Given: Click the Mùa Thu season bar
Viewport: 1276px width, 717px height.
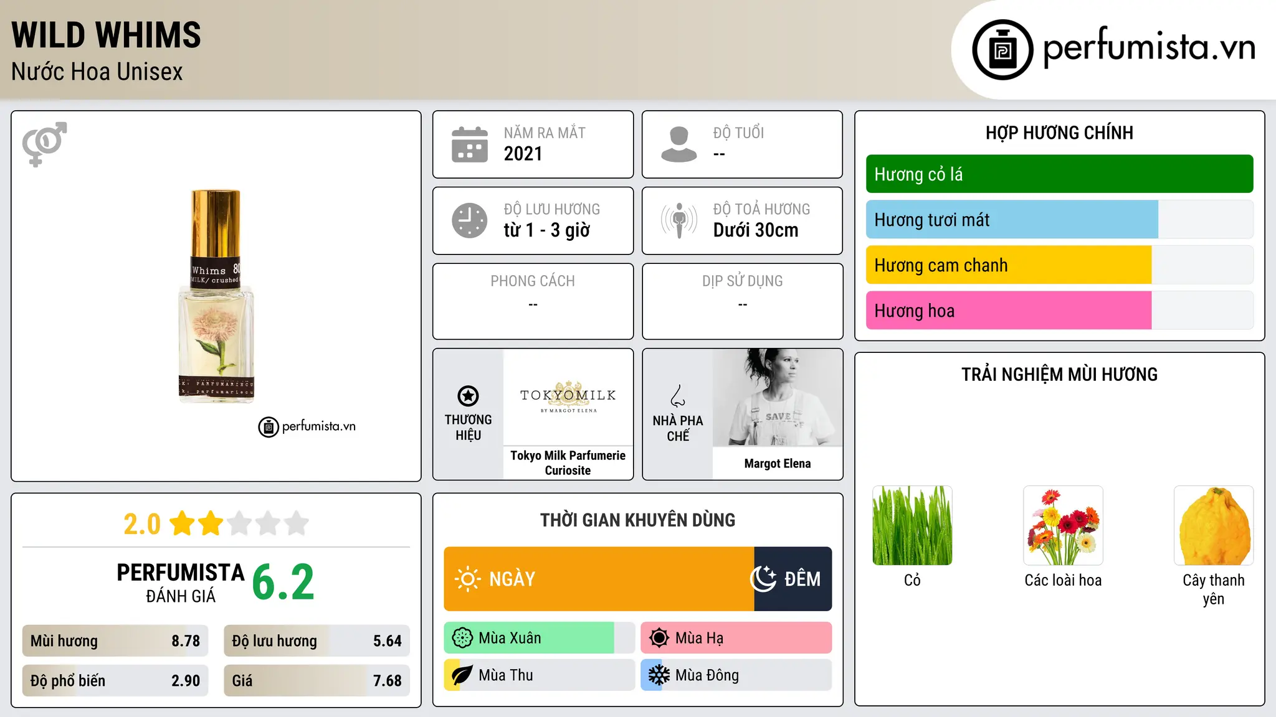Looking at the screenshot, I should tap(540, 675).
